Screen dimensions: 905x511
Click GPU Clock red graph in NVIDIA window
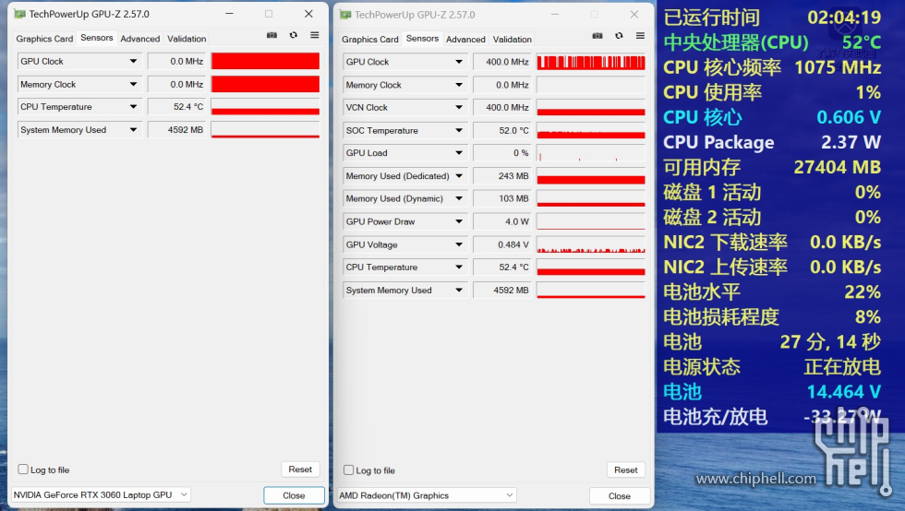pyautogui.click(x=265, y=61)
